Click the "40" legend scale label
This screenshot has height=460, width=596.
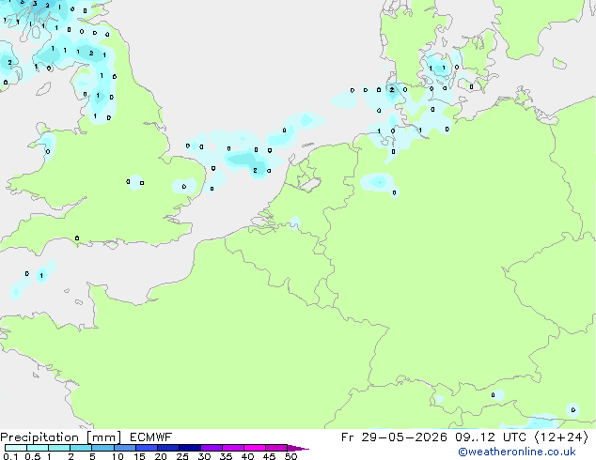pyautogui.click(x=247, y=456)
